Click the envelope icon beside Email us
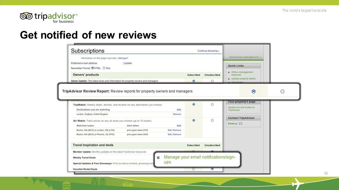339x190 pixels. (240, 123)
